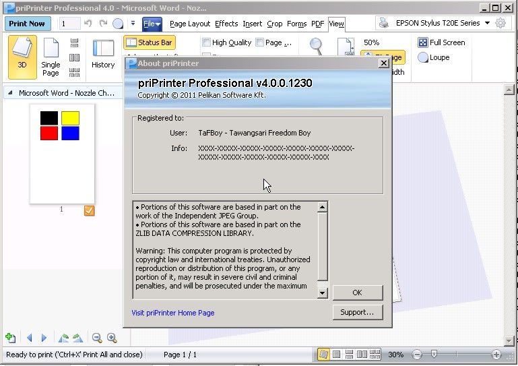The width and height of the screenshot is (518, 366).
Task: Click the printer icon beside EPSON Stylus
Action: click(x=384, y=23)
